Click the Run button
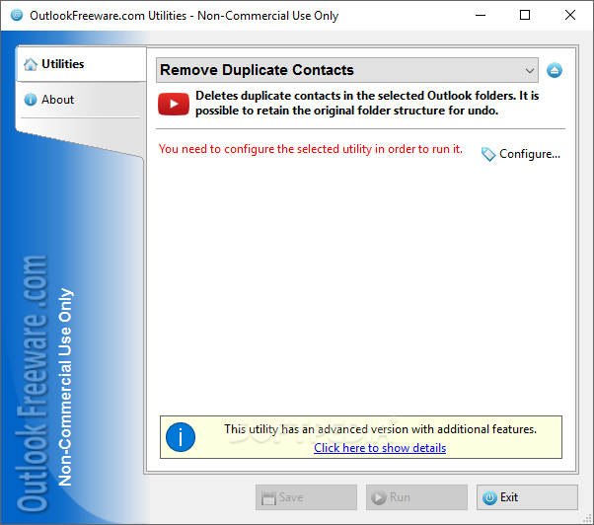 (416, 497)
